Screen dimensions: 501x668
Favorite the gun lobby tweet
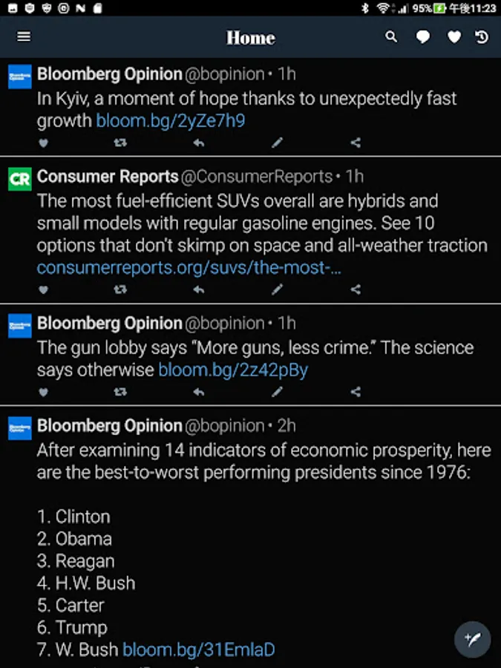[x=43, y=391]
